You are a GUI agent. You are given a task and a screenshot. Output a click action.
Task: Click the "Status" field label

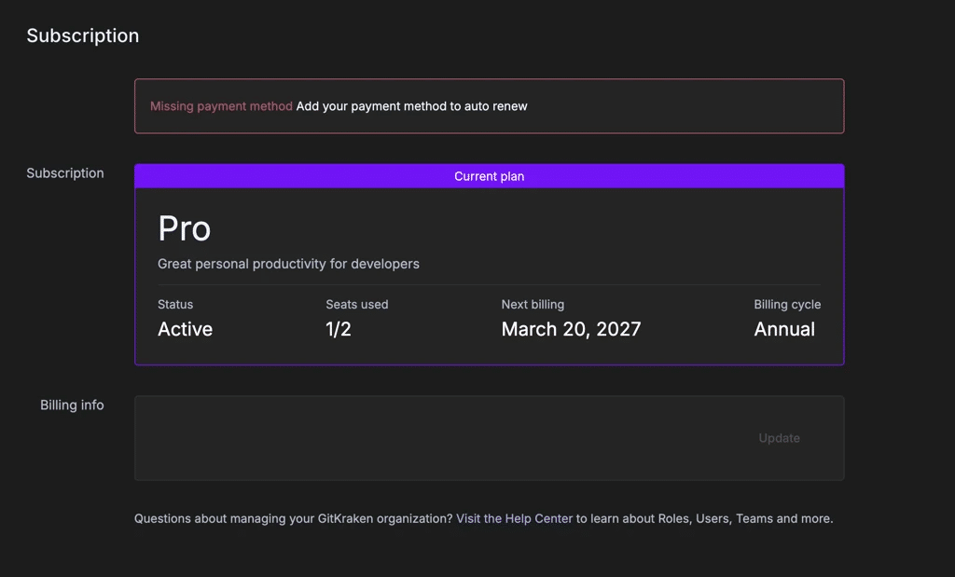click(175, 304)
